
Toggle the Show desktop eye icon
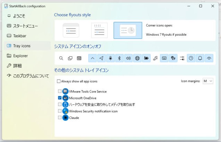pyautogui.click(x=209, y=58)
